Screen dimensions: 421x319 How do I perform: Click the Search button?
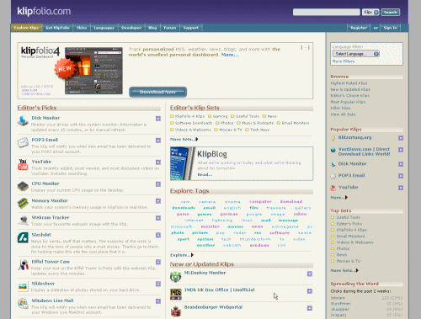(390, 12)
